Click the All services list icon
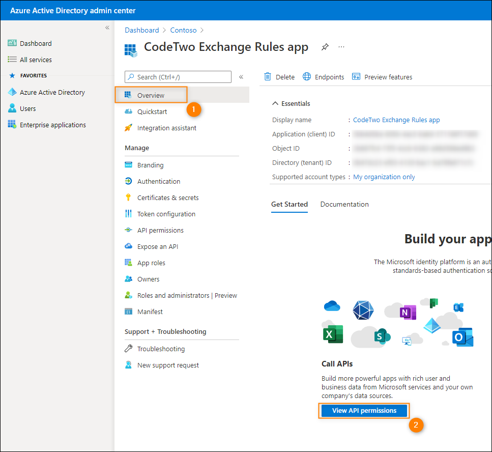The height and width of the screenshot is (452, 492). coord(12,60)
